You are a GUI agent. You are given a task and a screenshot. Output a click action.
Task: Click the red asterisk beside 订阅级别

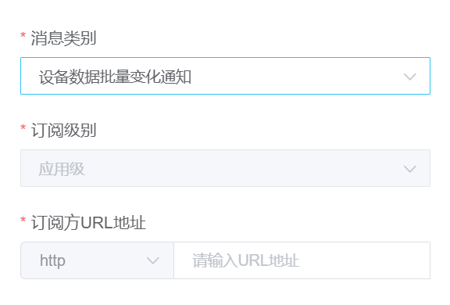click(x=23, y=128)
